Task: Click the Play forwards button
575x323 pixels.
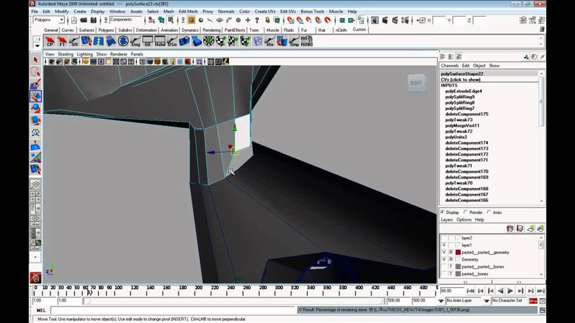Action: [x=510, y=291]
